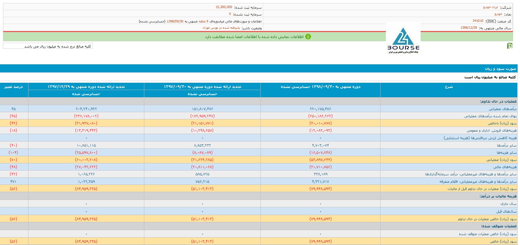Click the value (۱۶,۵۰۷,۸۴۸)
520x245 pixels.
click(x=320, y=153)
